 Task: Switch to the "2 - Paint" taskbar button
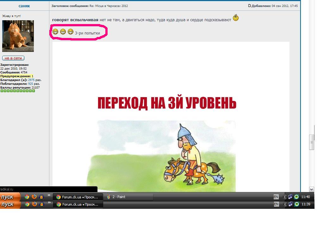[x=128, y=197]
